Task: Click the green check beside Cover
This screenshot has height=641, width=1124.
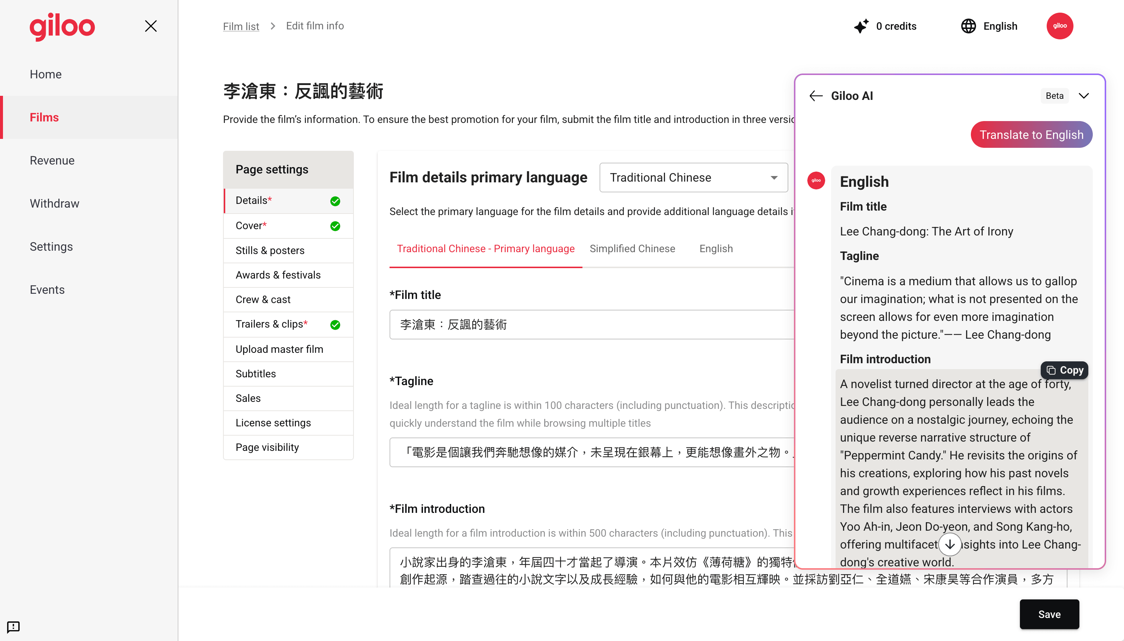Action: (335, 226)
